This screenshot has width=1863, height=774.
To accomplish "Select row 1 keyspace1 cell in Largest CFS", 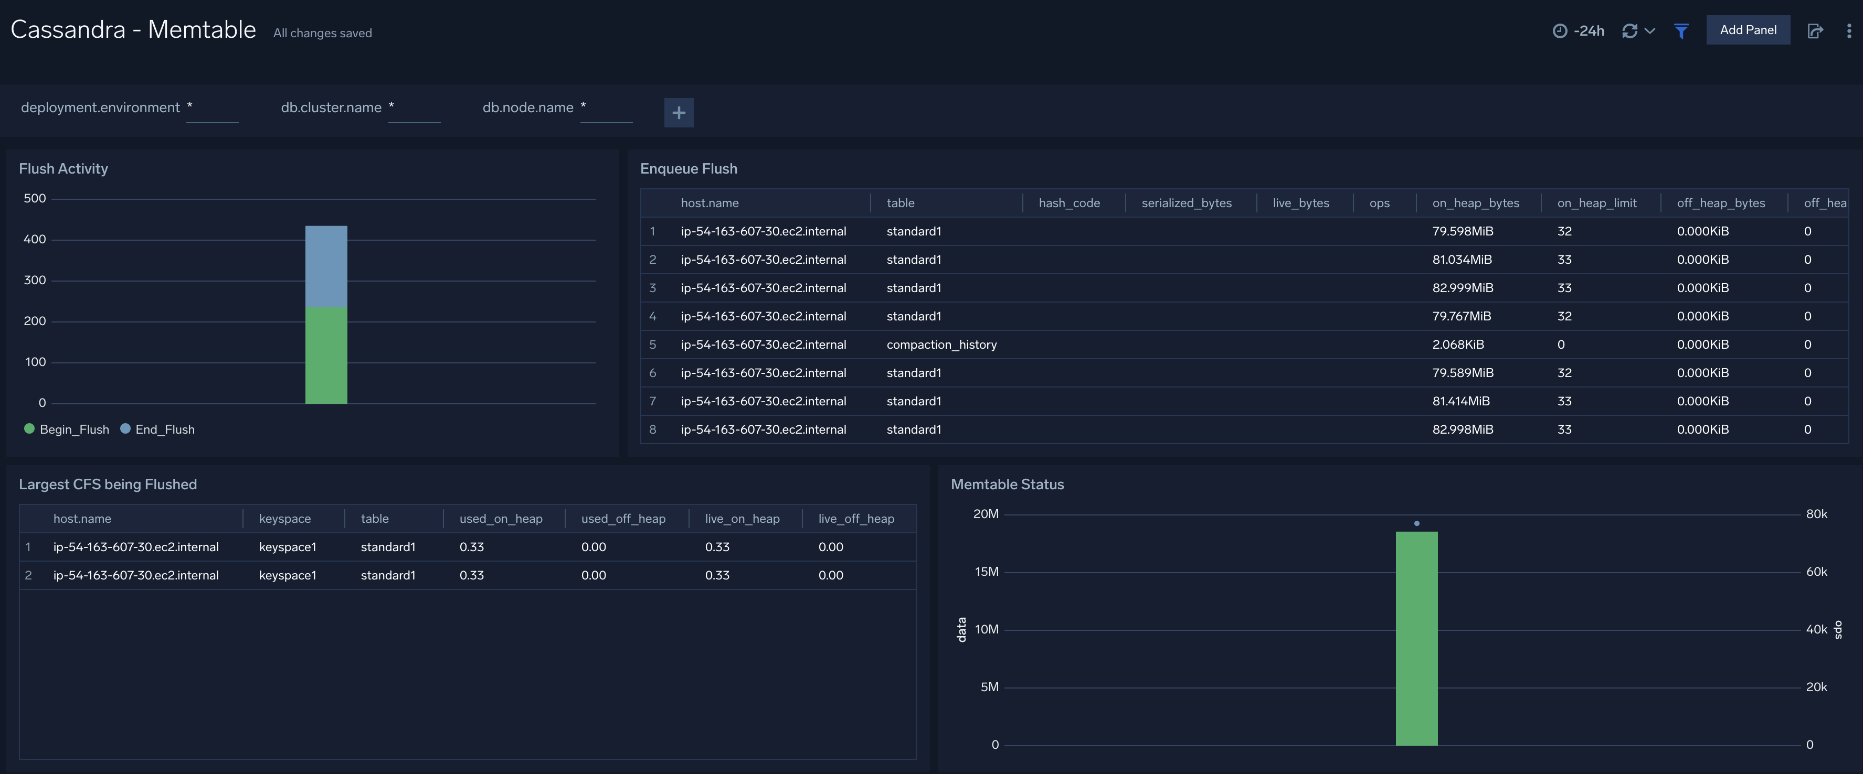I will pos(287,547).
